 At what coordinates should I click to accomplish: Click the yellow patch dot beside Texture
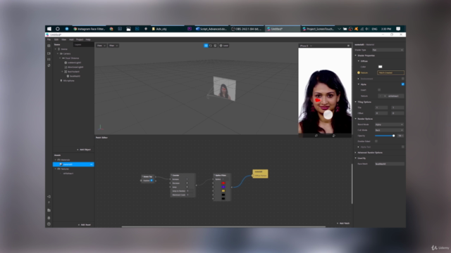click(359, 72)
